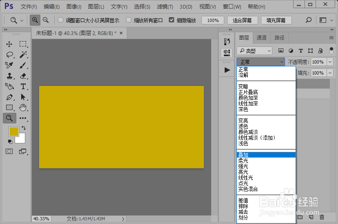
Task: Open the Edit Toolbar three dots
Action: (23, 118)
